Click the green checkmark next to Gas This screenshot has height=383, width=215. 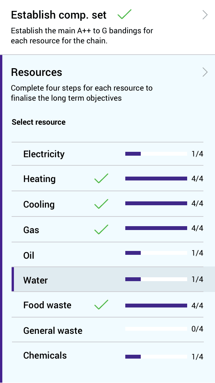point(101,229)
